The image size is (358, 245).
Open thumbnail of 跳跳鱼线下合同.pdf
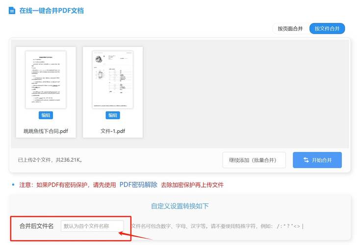(46, 79)
